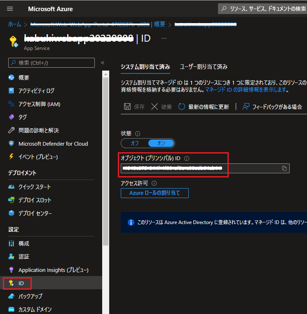
Task: Show アクセス許可 info tooltip icon
Action: pyautogui.click(x=154, y=183)
